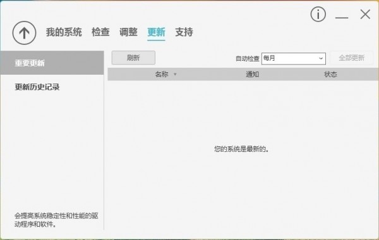
Task: Open the info icon in title bar
Action: coord(318,15)
